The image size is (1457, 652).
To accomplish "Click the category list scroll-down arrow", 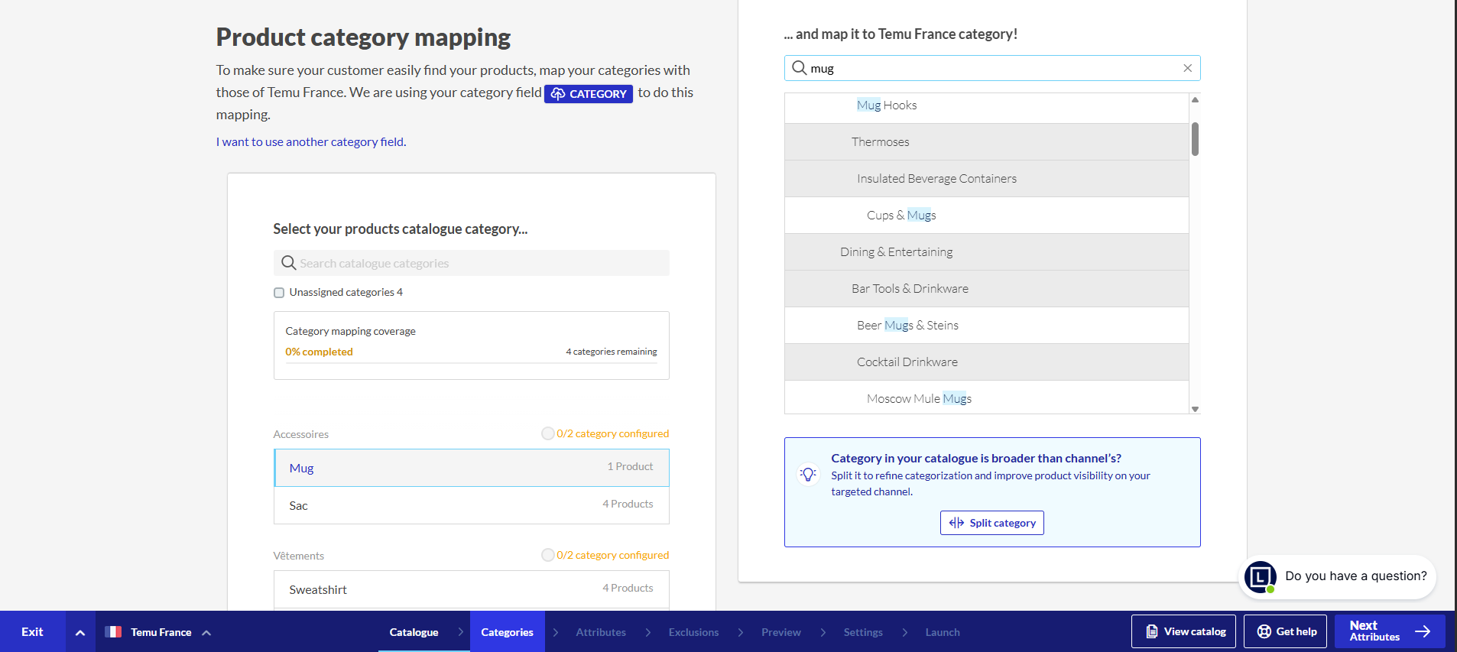I will coord(1195,409).
